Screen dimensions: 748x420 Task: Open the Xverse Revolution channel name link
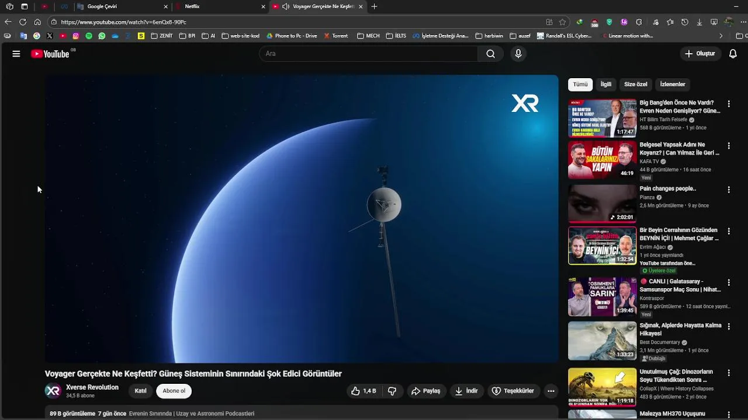click(92, 387)
